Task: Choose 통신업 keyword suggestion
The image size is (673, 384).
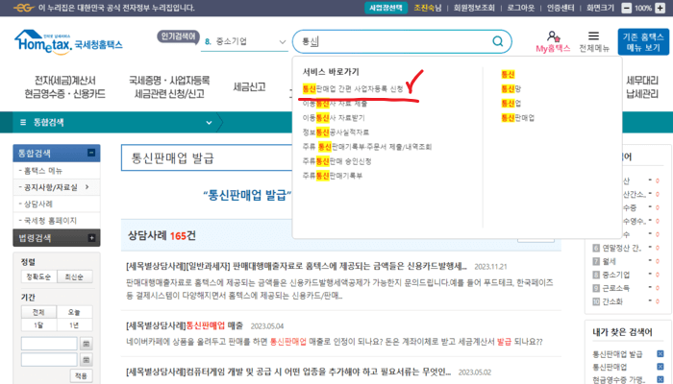Action: (511, 104)
